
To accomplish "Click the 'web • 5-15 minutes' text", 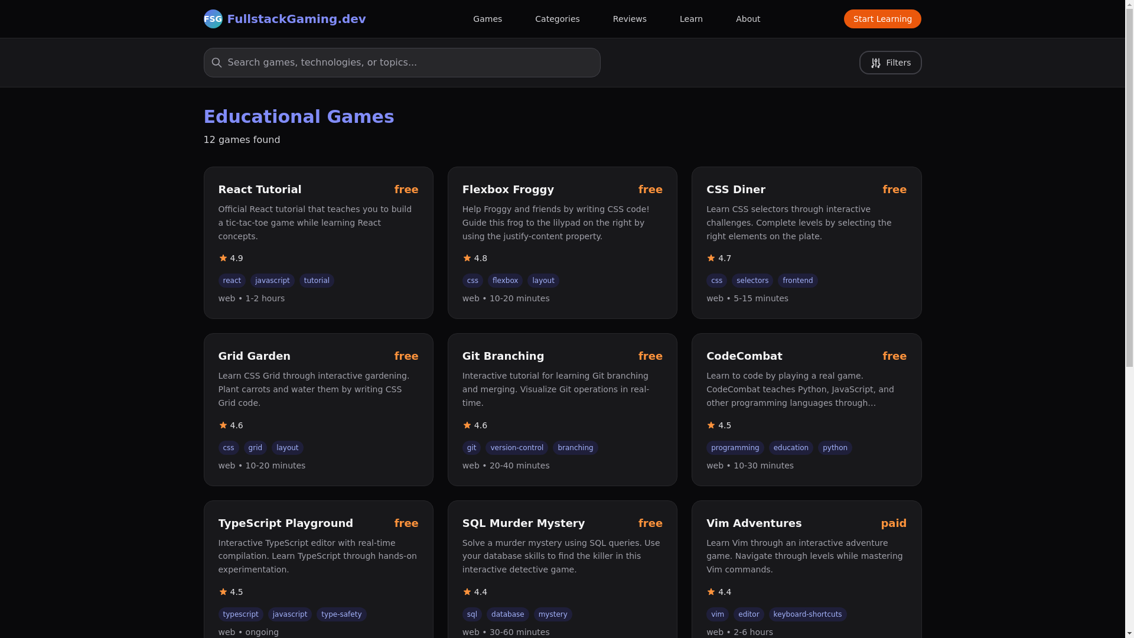I will coord(747,298).
